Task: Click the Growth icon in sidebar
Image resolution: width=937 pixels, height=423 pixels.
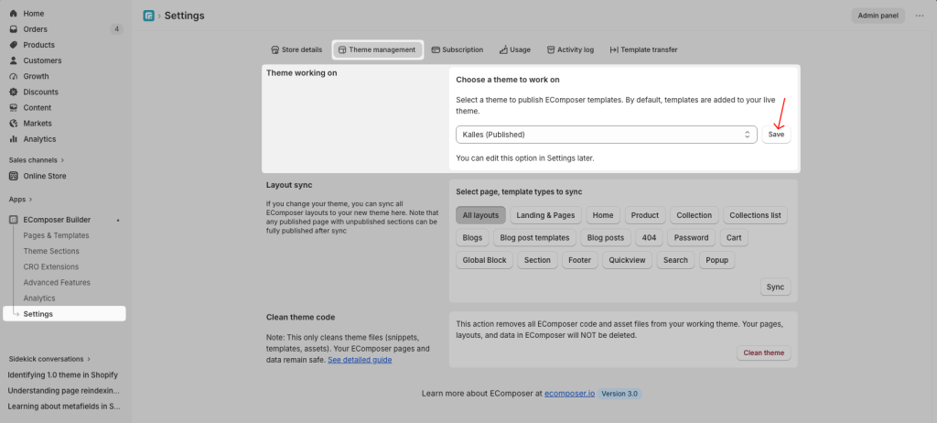Action: coord(14,76)
